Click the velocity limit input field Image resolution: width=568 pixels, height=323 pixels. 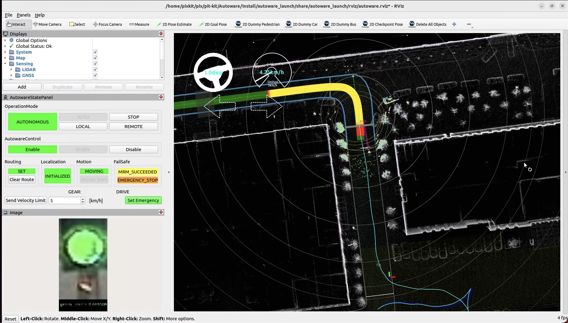[64, 200]
